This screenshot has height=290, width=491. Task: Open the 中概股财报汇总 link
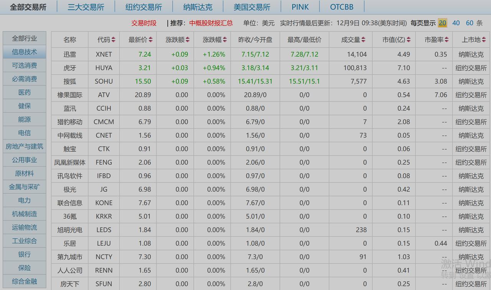[x=211, y=23]
